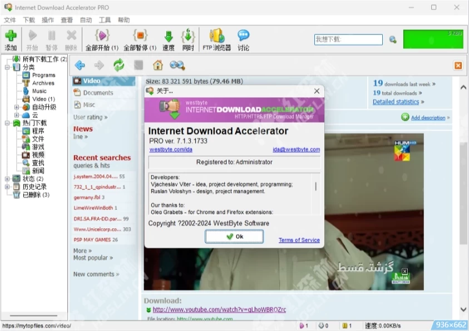Select the Programs category
Screen dimensions: 469x331
tap(43, 75)
